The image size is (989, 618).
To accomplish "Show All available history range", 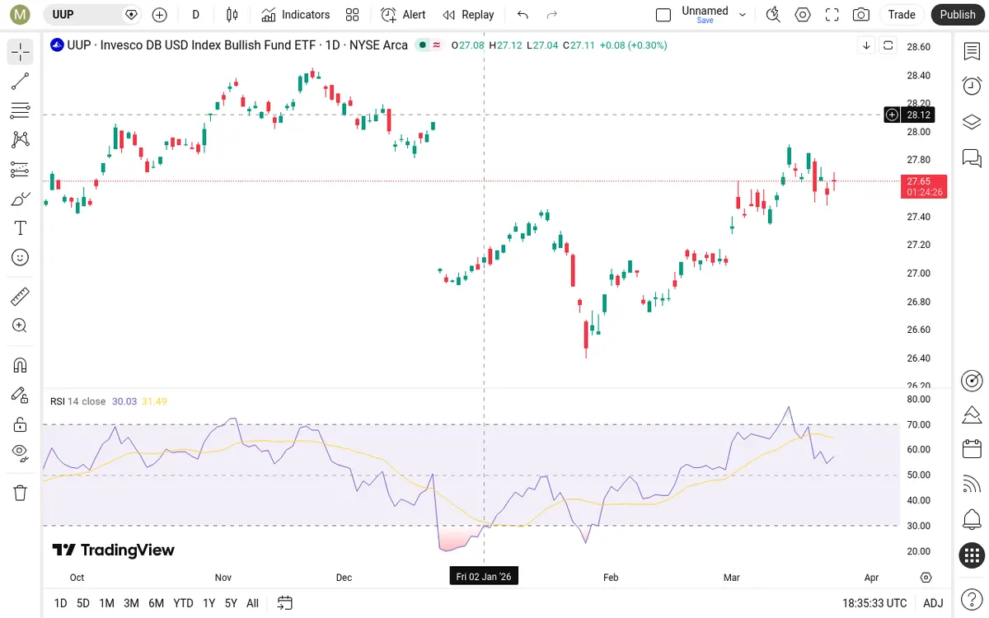I will [252, 603].
